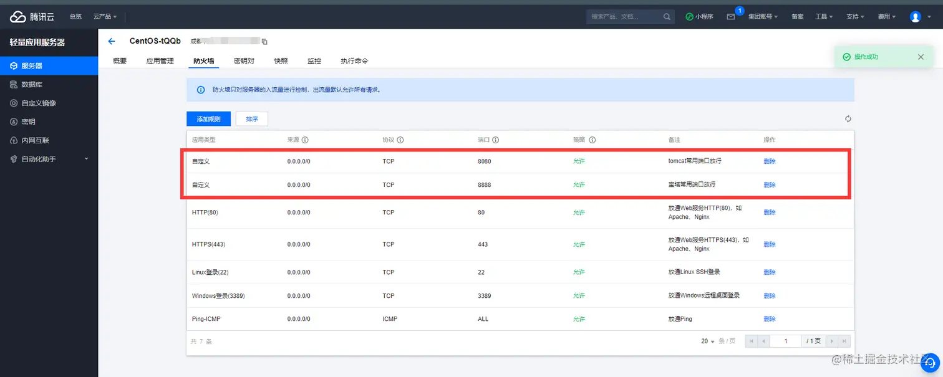Refresh the firewall rule list
The image size is (943, 377).
848,119
